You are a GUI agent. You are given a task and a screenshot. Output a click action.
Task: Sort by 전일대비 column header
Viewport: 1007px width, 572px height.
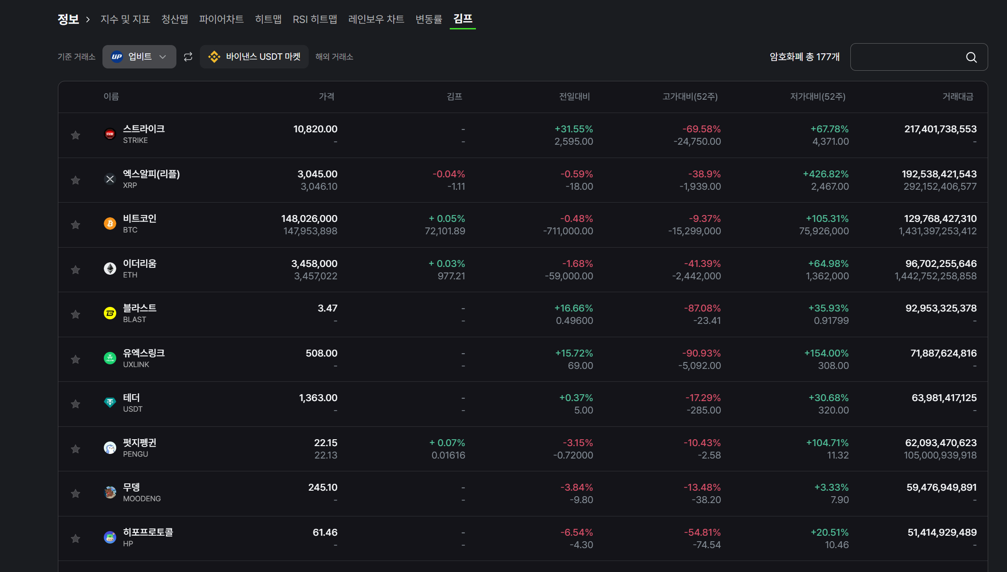(574, 96)
